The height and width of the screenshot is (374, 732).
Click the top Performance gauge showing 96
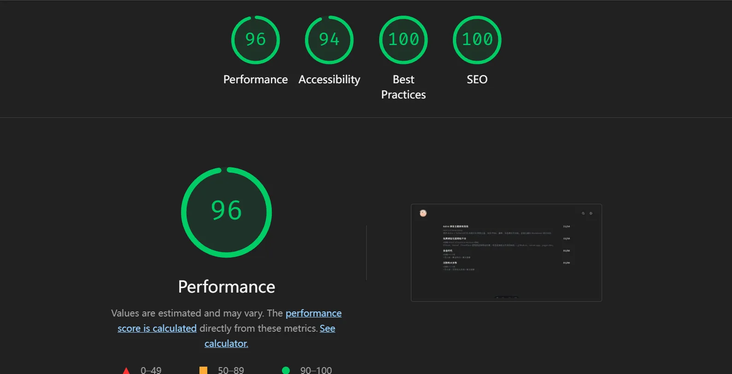pos(255,40)
